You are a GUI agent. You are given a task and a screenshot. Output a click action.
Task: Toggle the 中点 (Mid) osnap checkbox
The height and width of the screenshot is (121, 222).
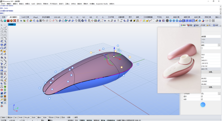(18, 117)
